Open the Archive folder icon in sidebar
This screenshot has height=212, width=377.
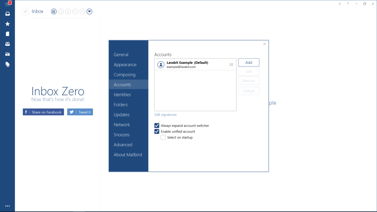[x=8, y=54]
